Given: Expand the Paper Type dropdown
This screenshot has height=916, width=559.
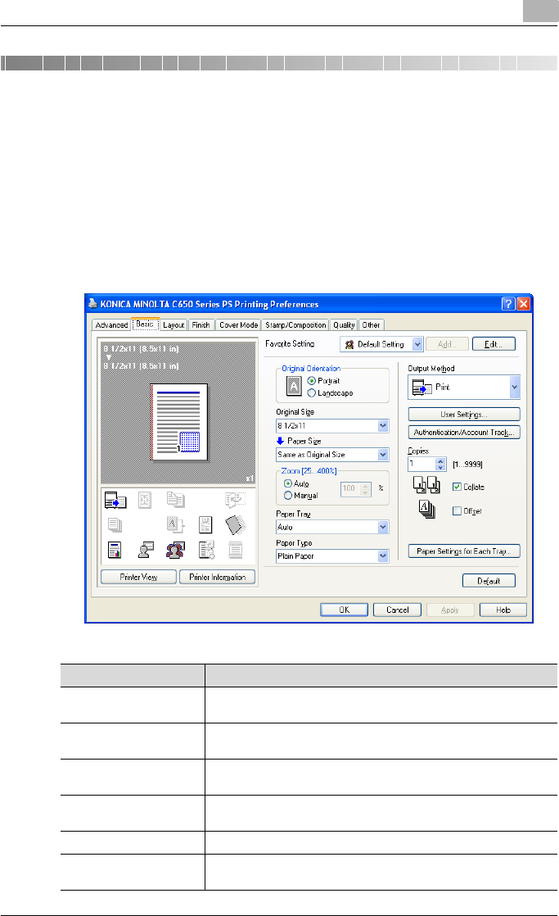Looking at the screenshot, I should (383, 556).
